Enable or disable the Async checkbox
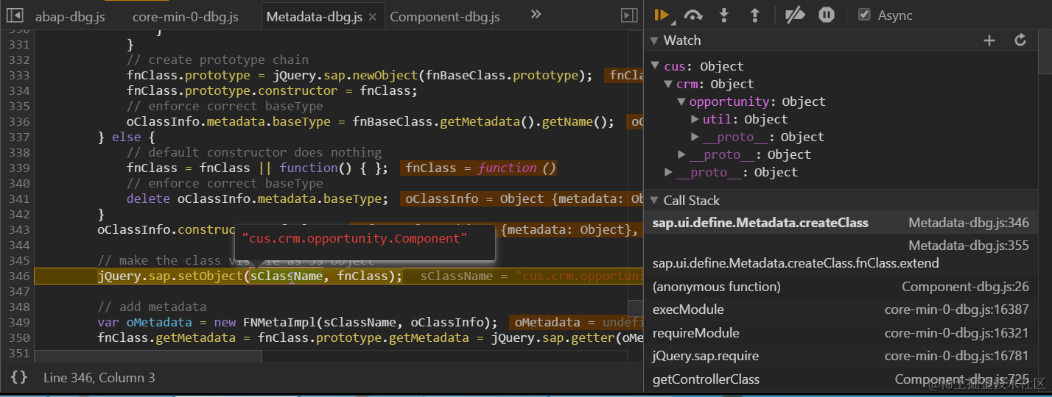 click(864, 15)
